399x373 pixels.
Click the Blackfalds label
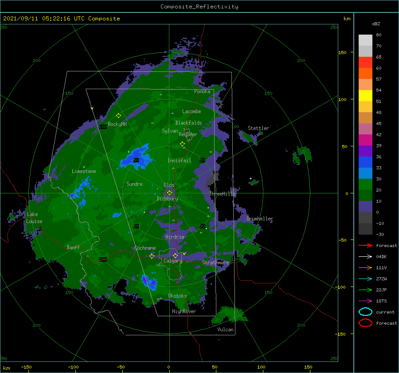(x=188, y=123)
